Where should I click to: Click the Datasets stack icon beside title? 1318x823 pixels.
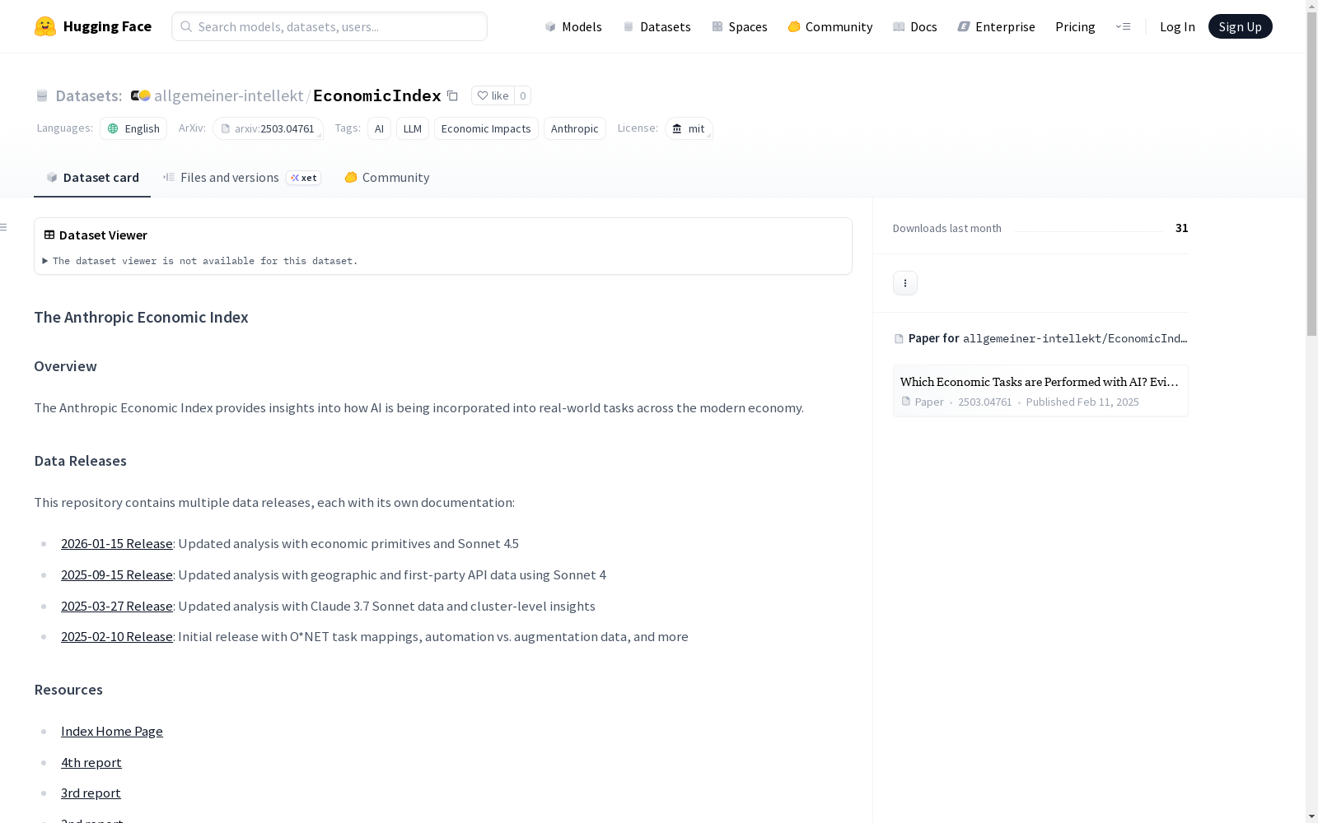tap(42, 95)
